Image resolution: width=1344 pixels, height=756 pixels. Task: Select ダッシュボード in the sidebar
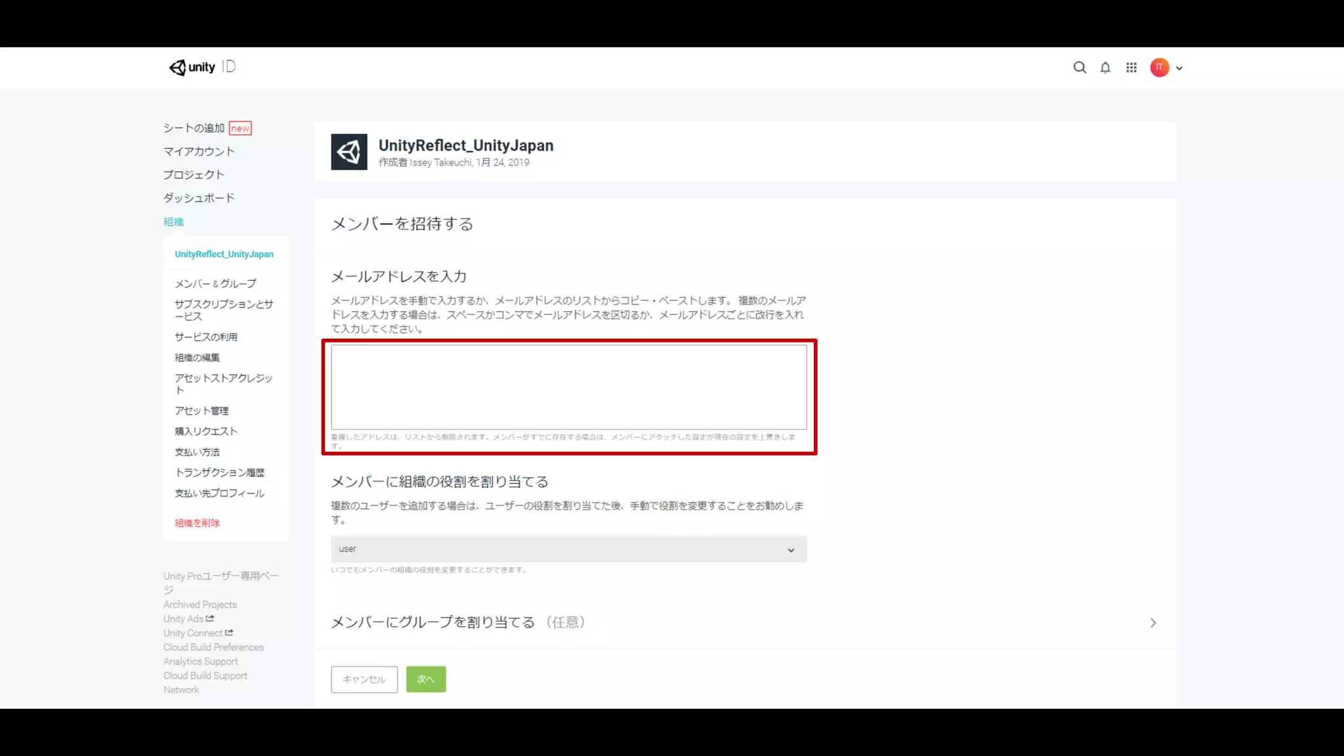[199, 198]
